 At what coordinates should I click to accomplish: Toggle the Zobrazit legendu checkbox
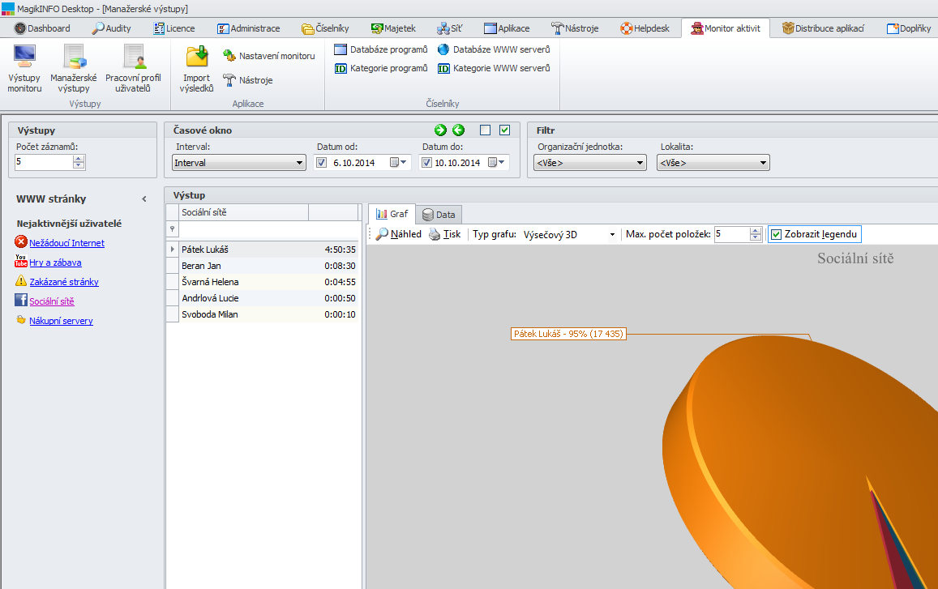click(x=777, y=234)
